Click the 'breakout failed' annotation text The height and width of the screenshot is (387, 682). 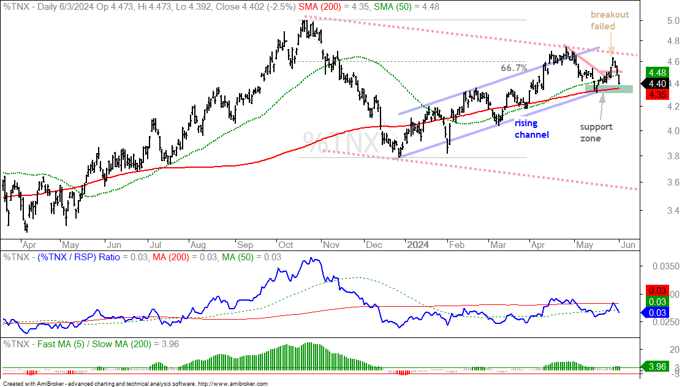click(x=609, y=20)
